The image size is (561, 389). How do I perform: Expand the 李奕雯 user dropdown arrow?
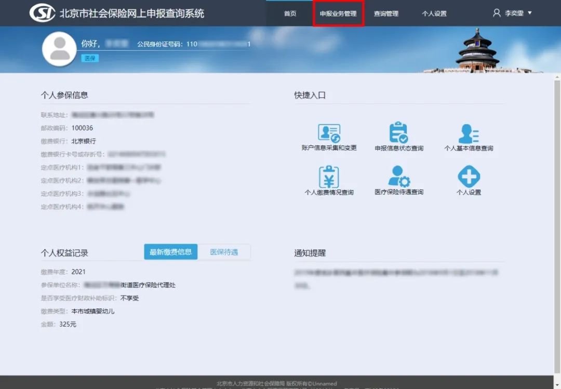pos(530,13)
